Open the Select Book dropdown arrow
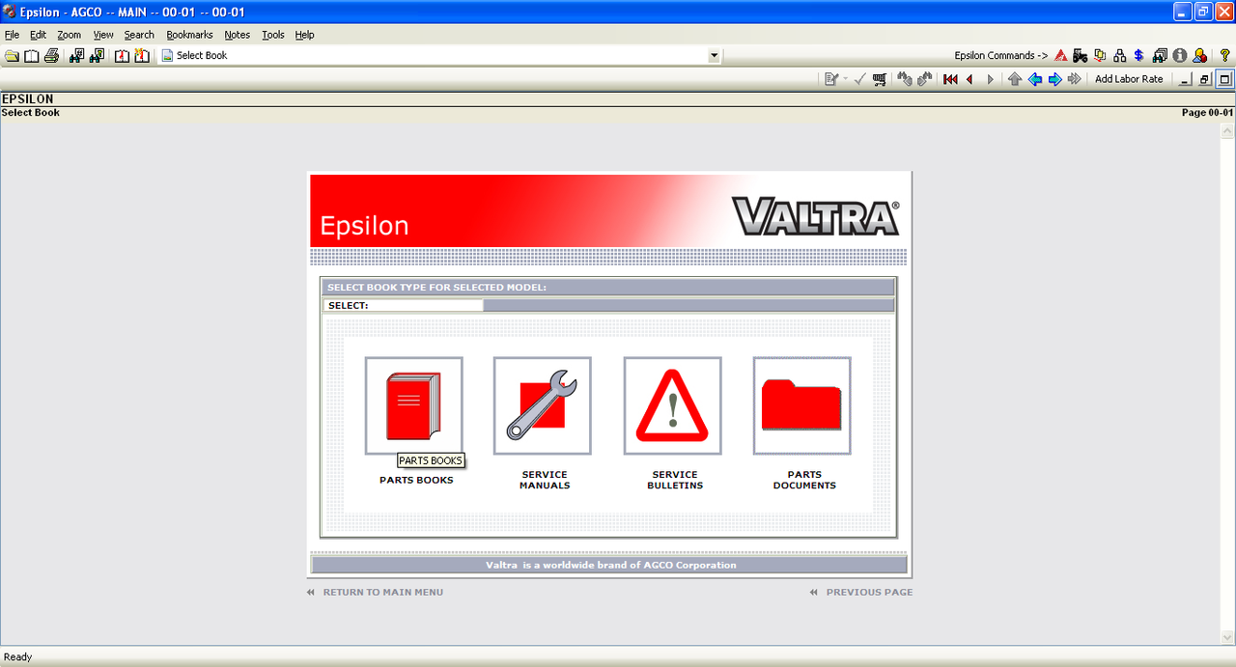 pos(715,56)
